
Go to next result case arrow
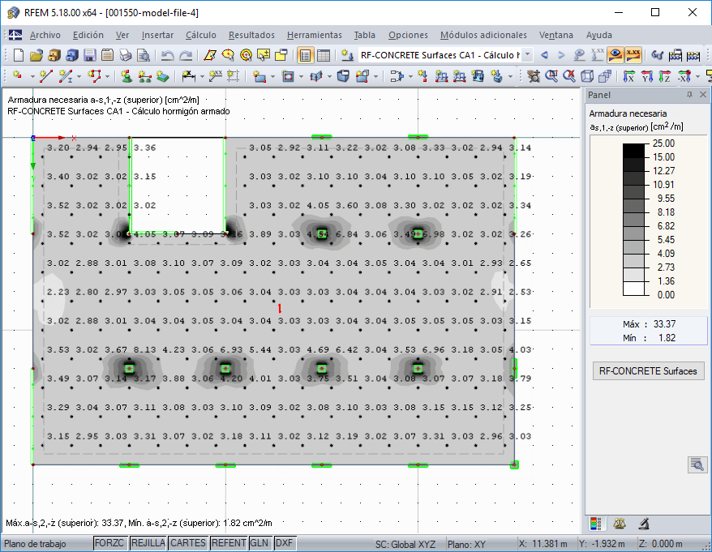pos(561,55)
